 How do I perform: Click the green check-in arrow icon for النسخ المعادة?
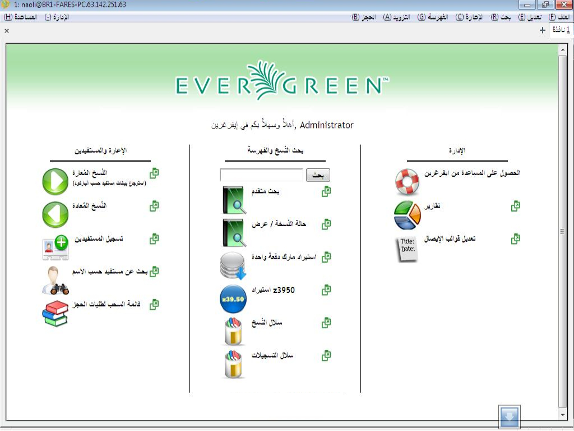click(x=55, y=214)
